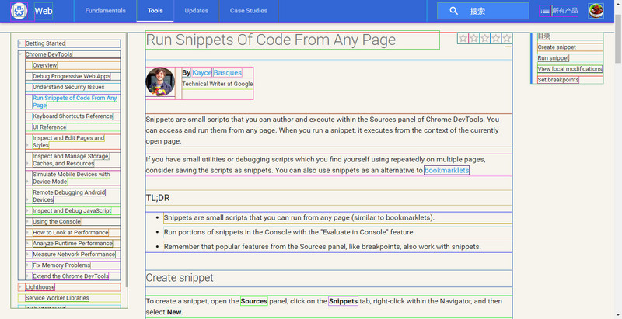The width and height of the screenshot is (622, 319).
Task: Expand Inspect and Debug JavaScript
Action: tap(28, 210)
